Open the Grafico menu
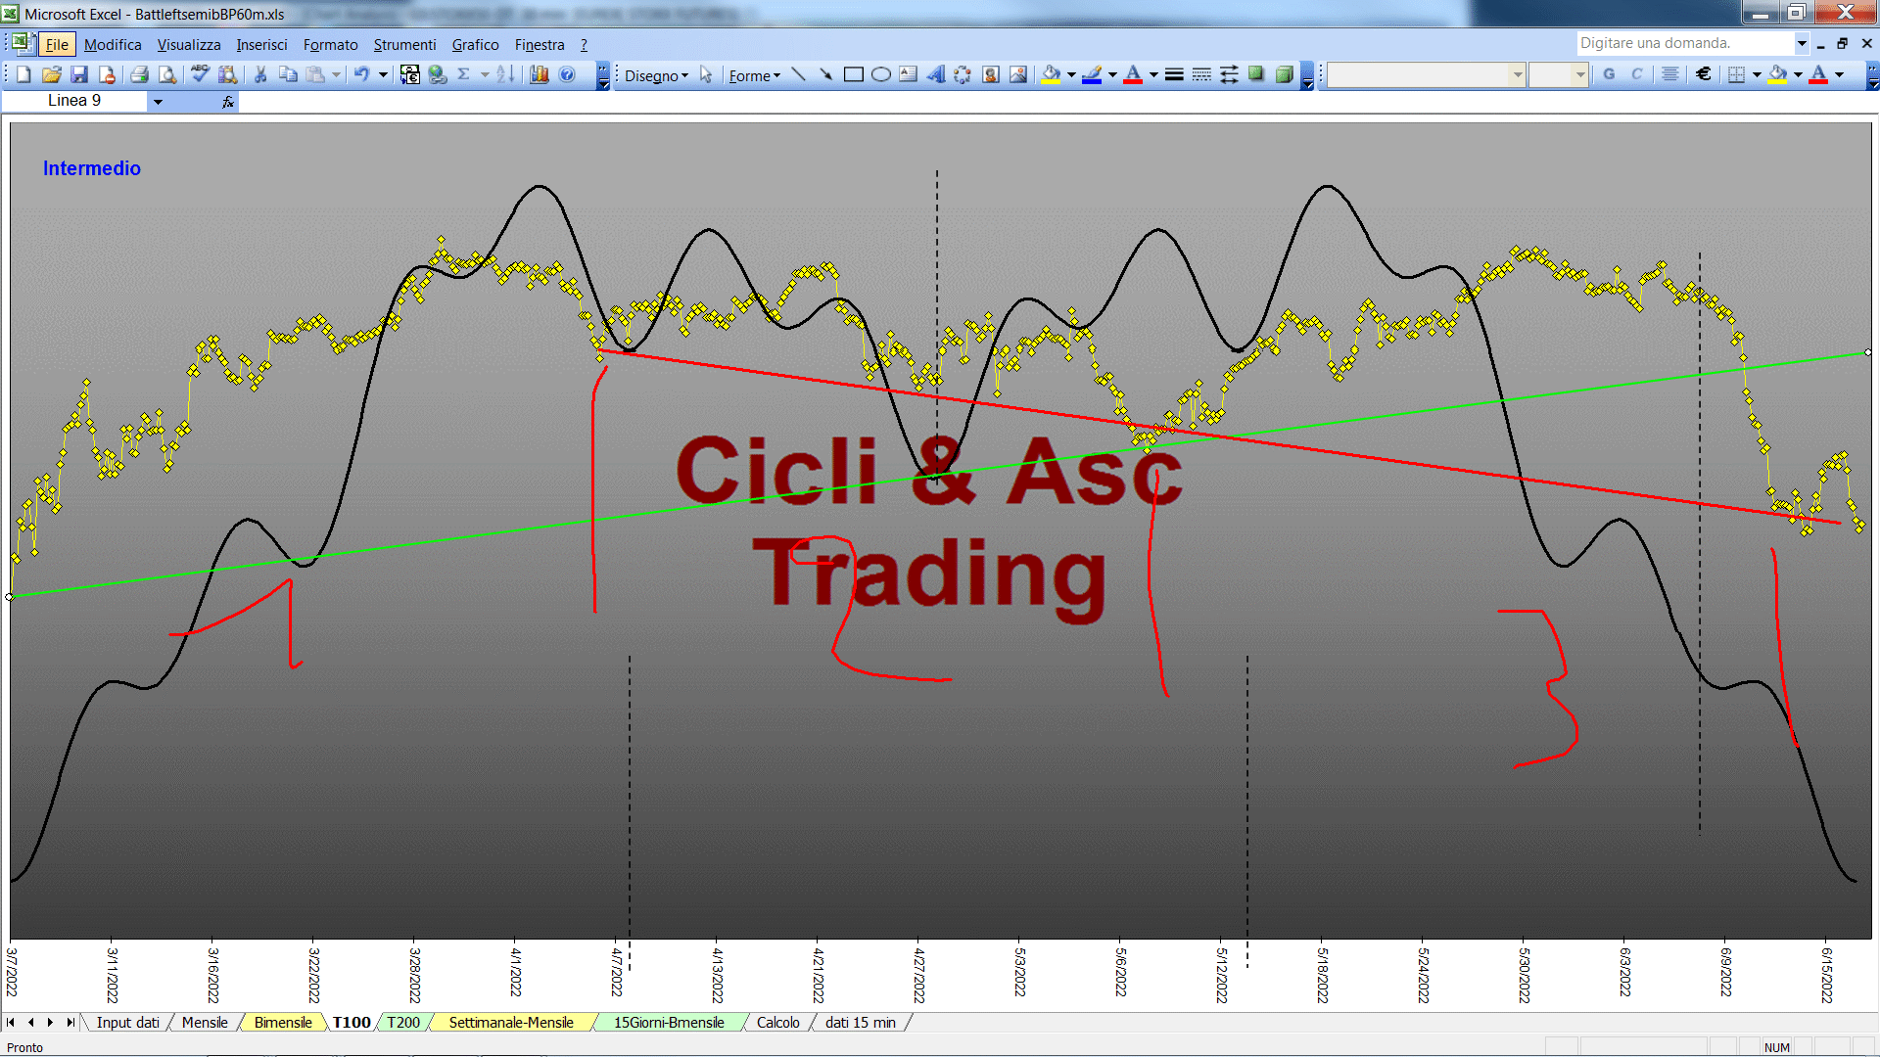 (x=475, y=45)
